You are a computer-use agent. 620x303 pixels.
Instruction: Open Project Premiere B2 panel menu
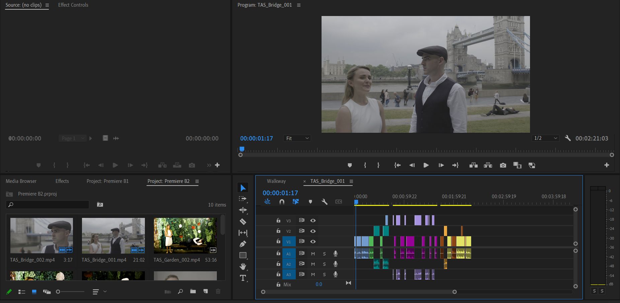[x=197, y=181]
